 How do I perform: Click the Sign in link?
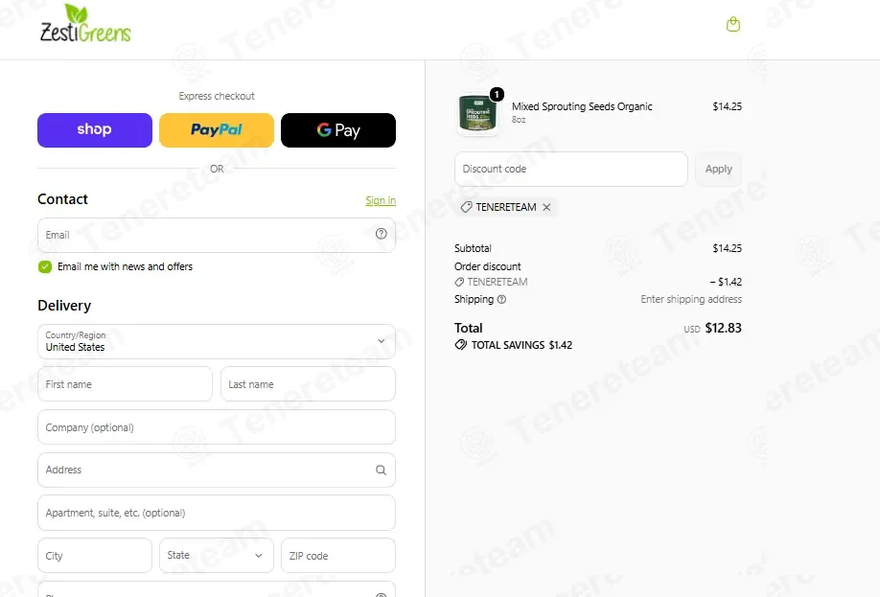click(381, 200)
